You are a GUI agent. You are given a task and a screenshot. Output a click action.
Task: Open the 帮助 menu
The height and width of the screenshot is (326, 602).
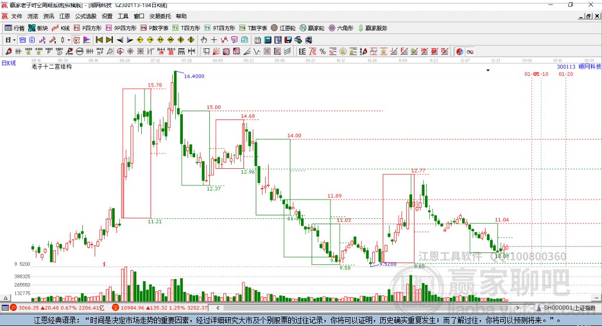tap(181, 16)
